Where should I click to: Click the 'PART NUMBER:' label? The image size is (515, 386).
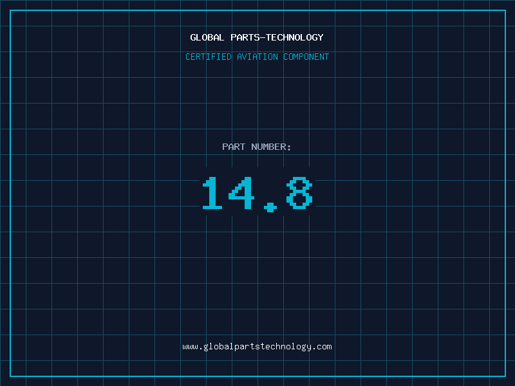point(256,147)
